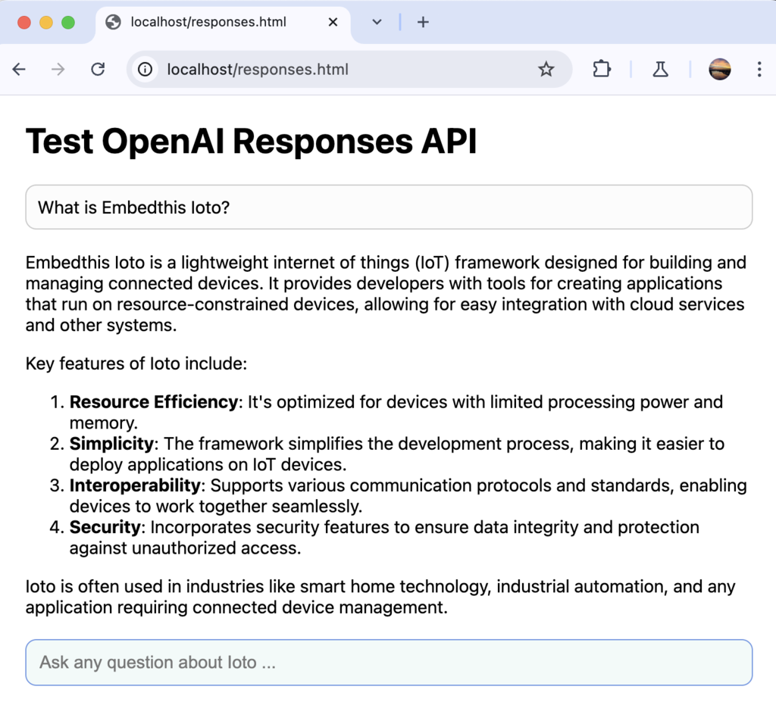Click the "Test OpenAI Responses API" heading
Screen dimensions: 776x727
(251, 142)
